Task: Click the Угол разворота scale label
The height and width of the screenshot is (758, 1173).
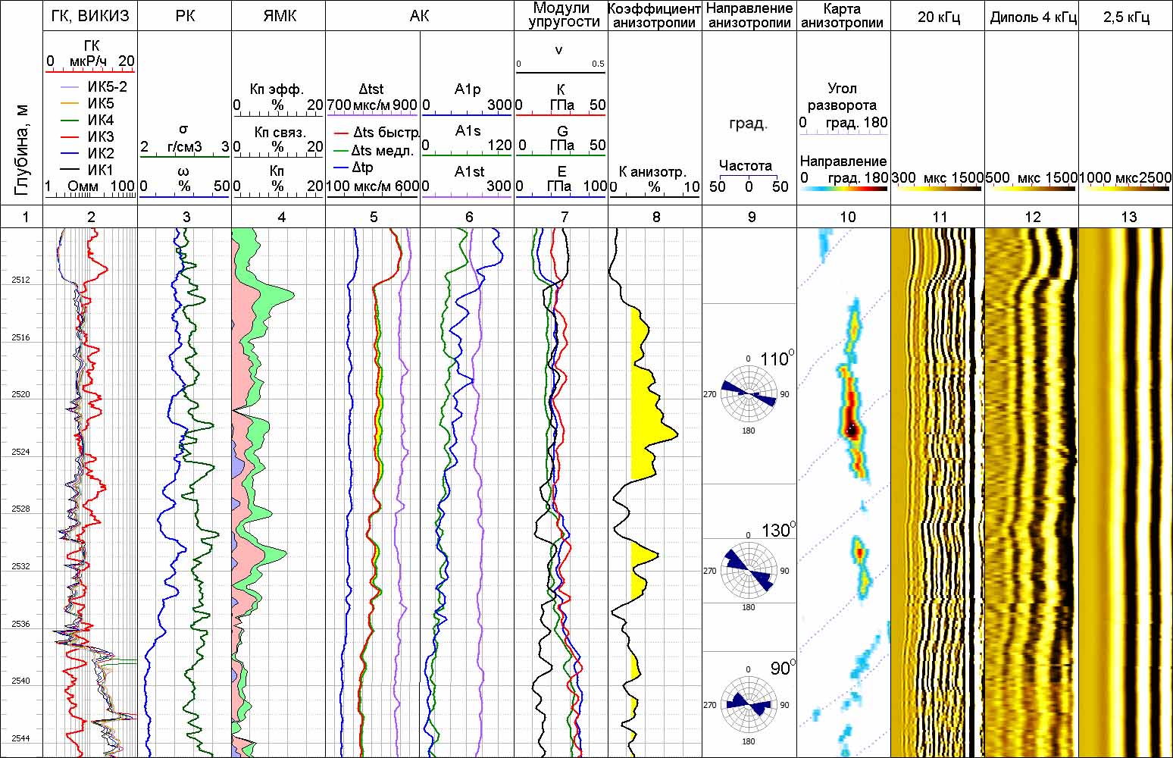Action: [x=843, y=97]
